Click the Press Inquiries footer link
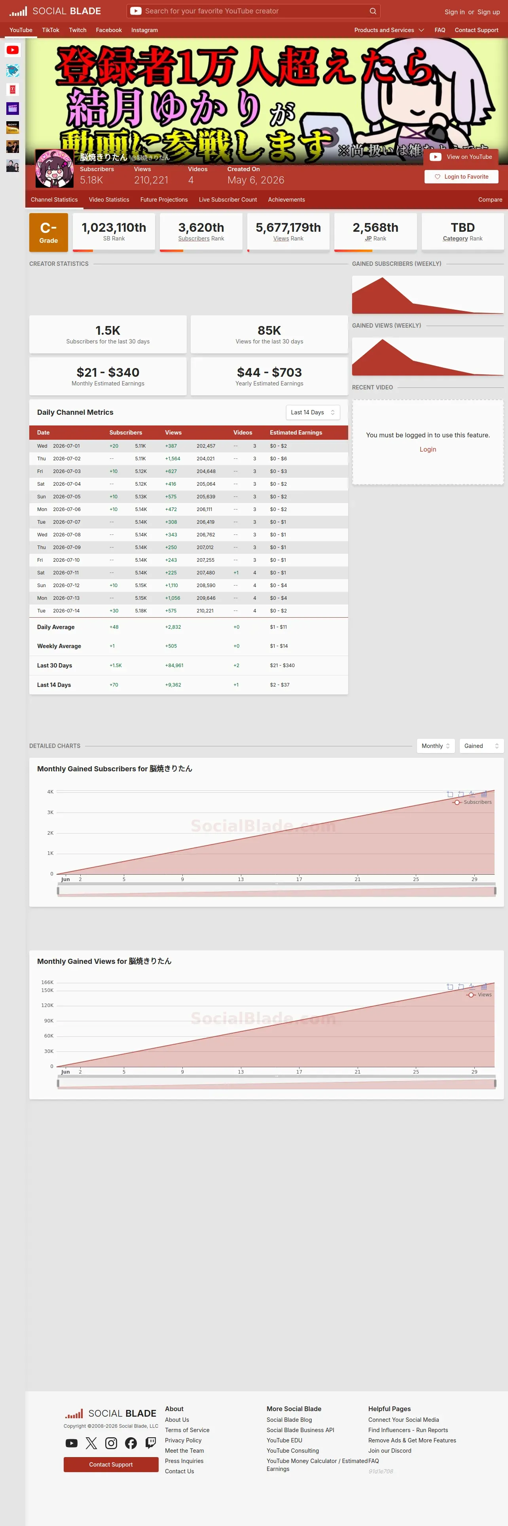 point(184,1461)
